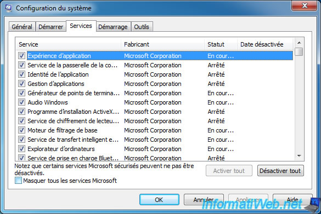Click the Activer tout button
Image resolution: width=321 pixels, height=214 pixels.
[229, 171]
